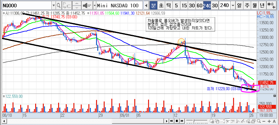Toggle the volume legend square marker
Viewport: 279px width, 125px height.
point(4,96)
